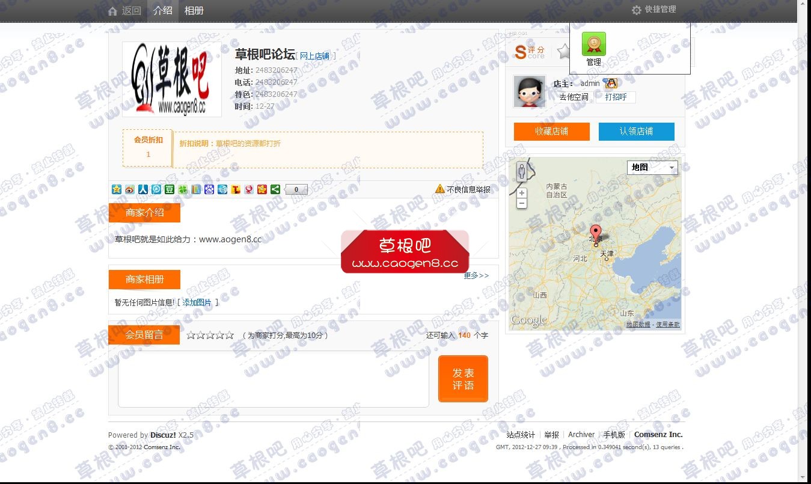Screen dimensions: 811x484
Task: Click the 返回 home link
Action: point(125,11)
